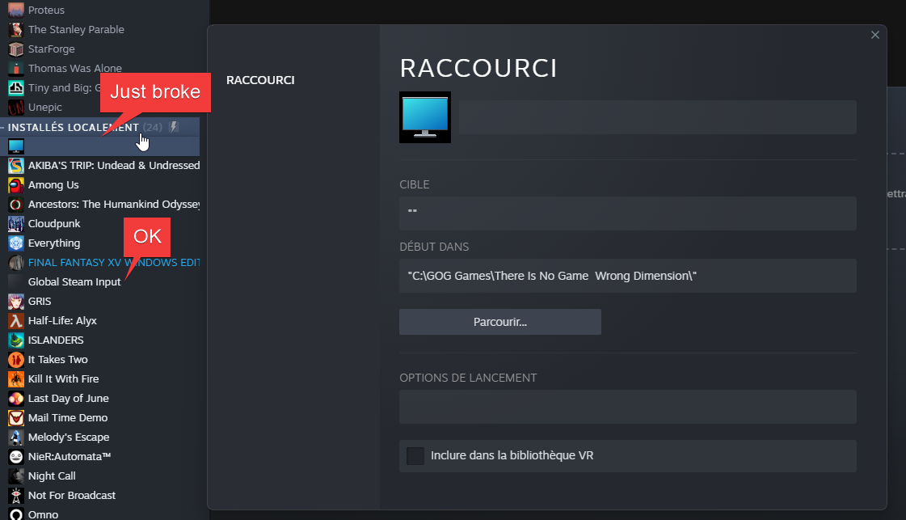Select Mail Time Demo entry

(68, 417)
